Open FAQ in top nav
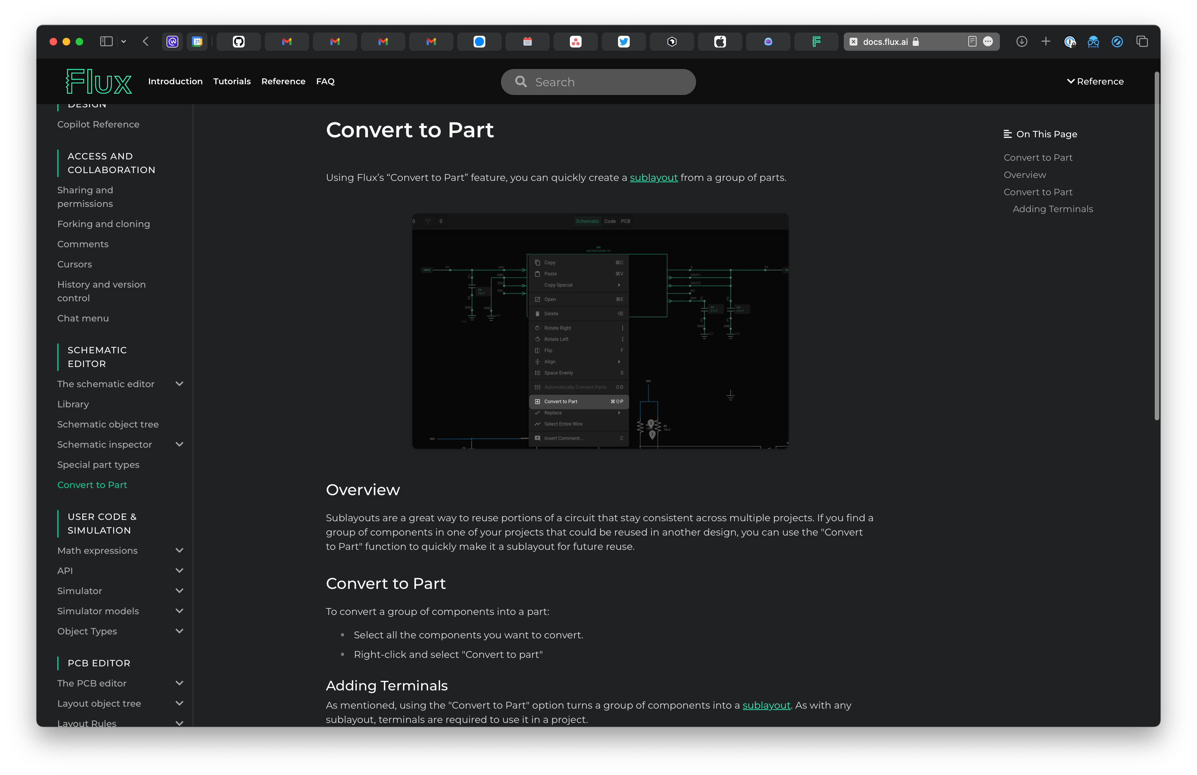Screen dimensions: 1197x775 coord(325,81)
